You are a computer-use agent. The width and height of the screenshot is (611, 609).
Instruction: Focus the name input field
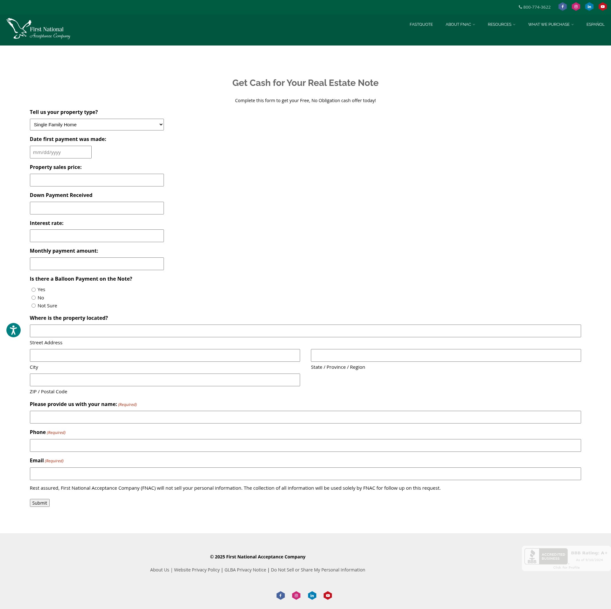click(x=305, y=417)
